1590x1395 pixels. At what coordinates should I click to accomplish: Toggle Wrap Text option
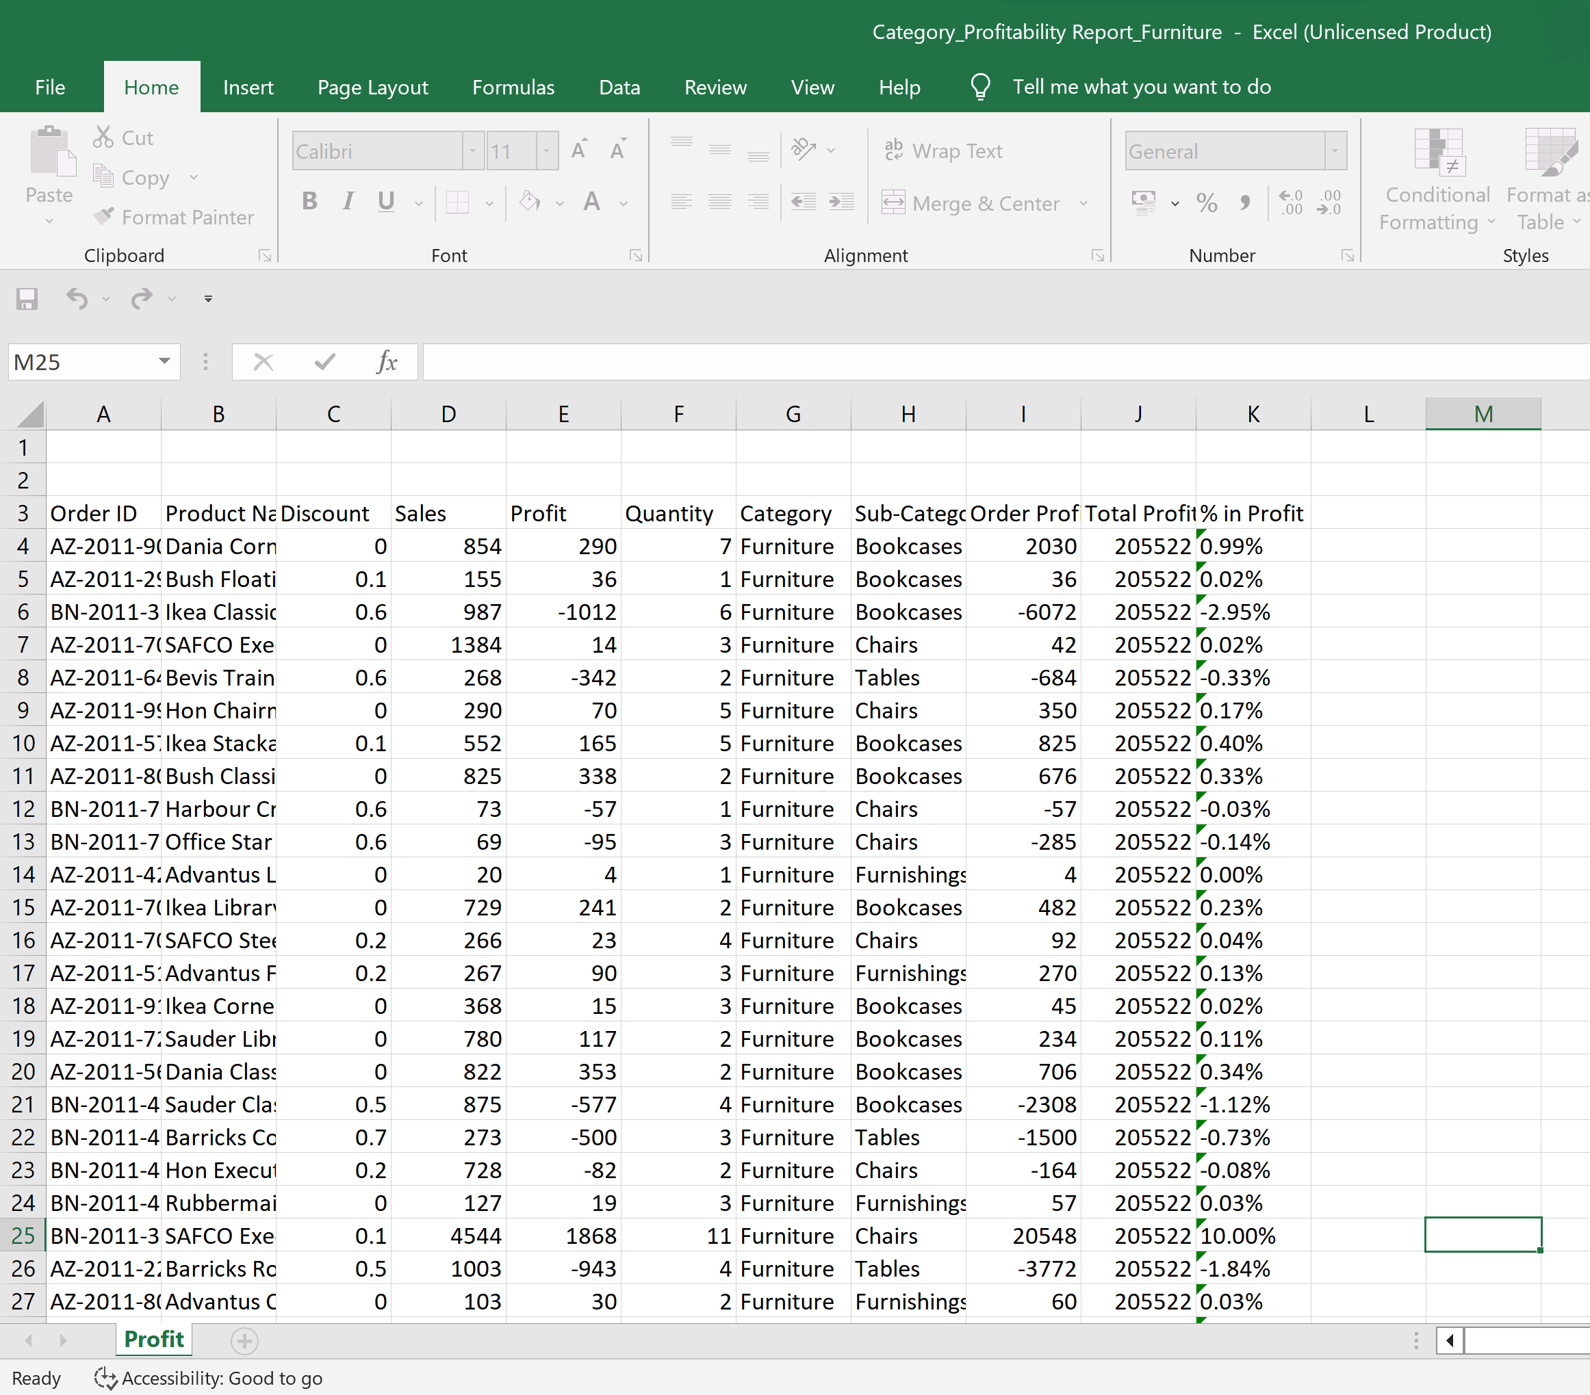[x=943, y=151]
